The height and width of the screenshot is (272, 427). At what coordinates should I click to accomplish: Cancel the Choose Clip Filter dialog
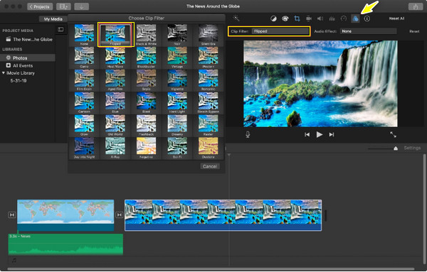[210, 166]
